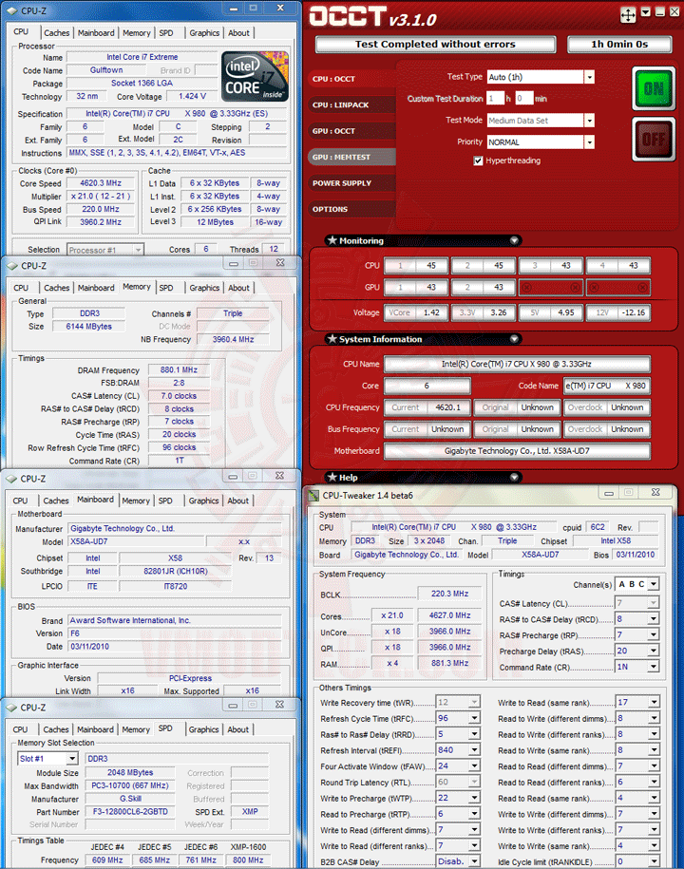The width and height of the screenshot is (684, 869).
Task: Open Write to Read (same rank) dropdown
Action: [x=654, y=702]
